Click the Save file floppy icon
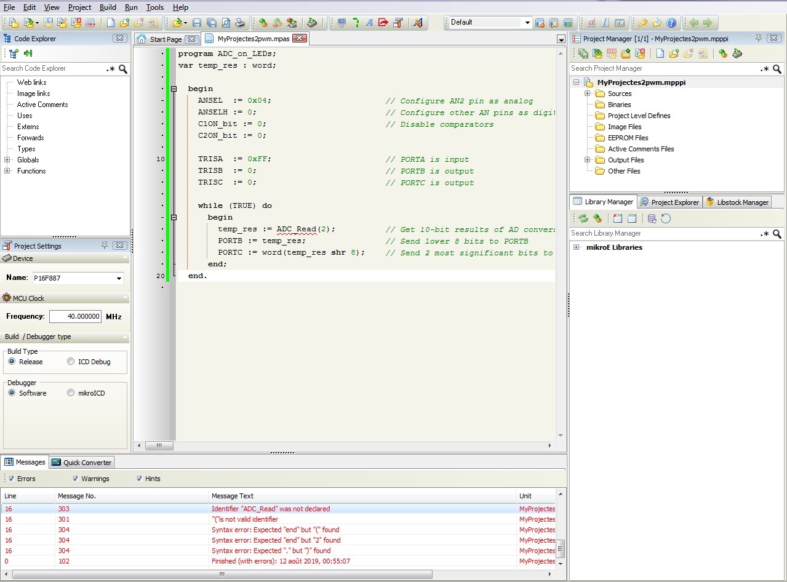 coord(196,23)
